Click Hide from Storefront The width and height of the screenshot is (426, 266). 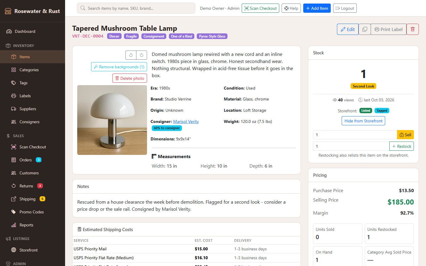tap(363, 121)
